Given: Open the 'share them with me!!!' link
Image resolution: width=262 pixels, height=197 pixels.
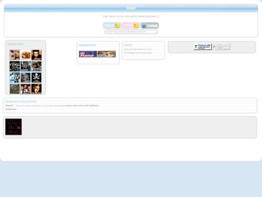Looking at the screenshot, I should click(x=78, y=106).
